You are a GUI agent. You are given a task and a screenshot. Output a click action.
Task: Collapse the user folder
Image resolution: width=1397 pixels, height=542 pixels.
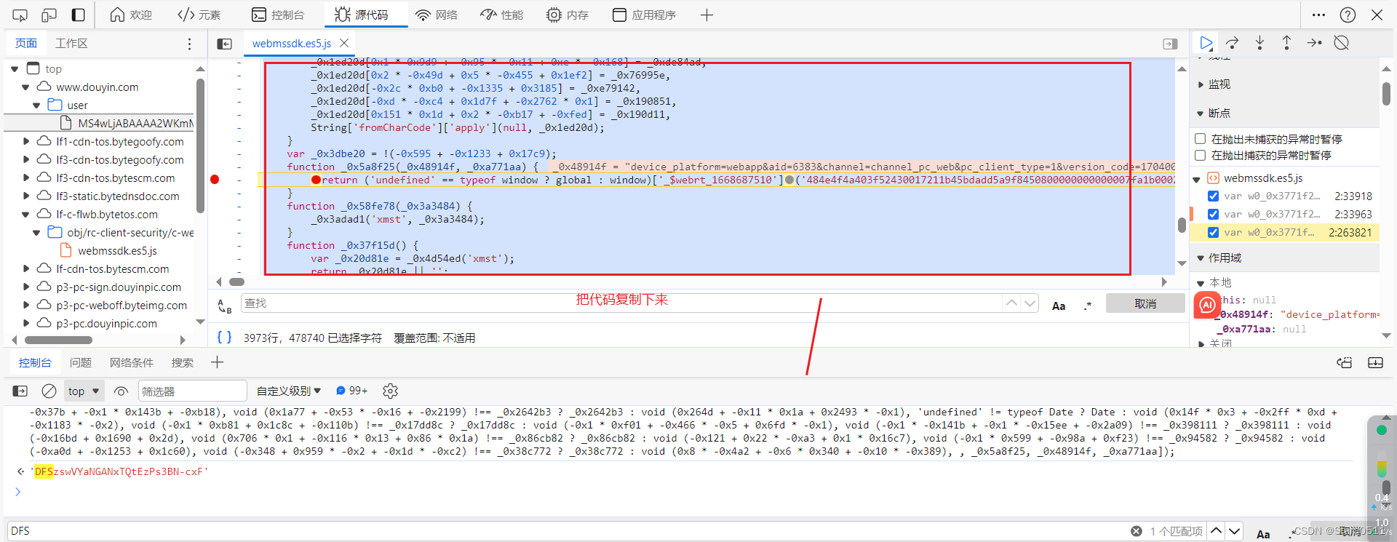click(36, 105)
